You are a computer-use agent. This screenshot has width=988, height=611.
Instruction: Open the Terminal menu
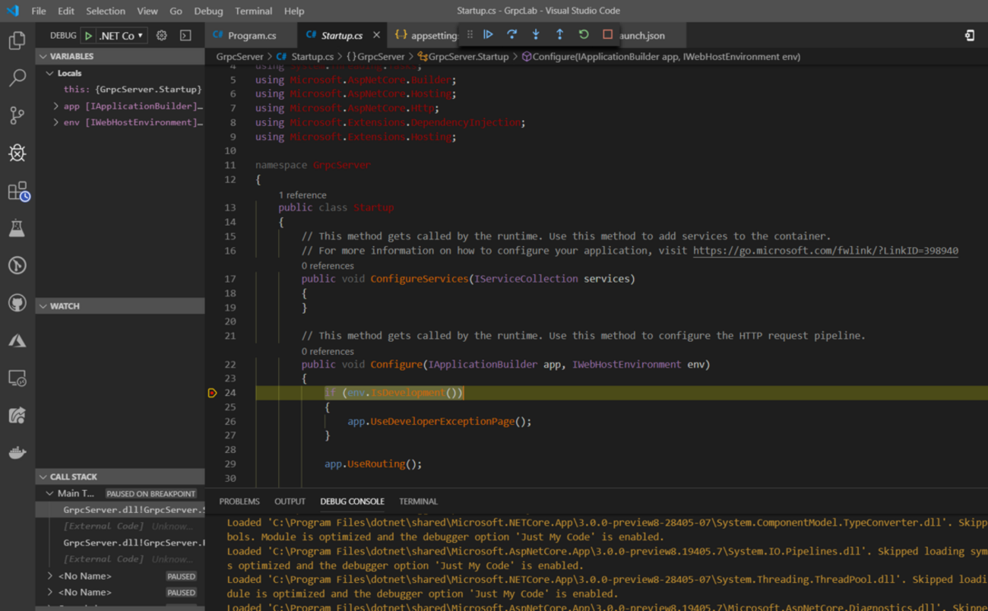coord(253,11)
